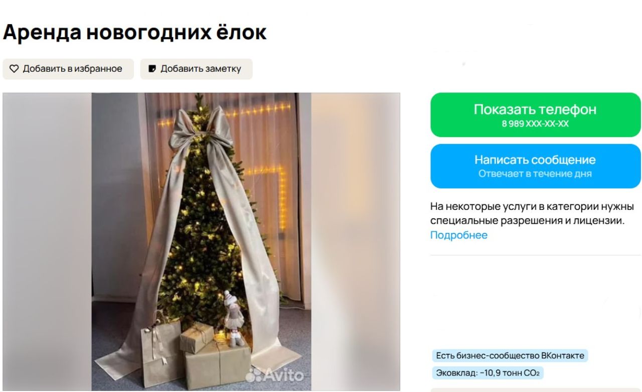Click the Avito watermark logo on photo

pyautogui.click(x=275, y=375)
